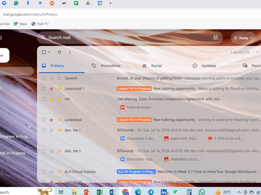The image size is (261, 195).
Task: Open the More options three-dot menu
Action: (x=70, y=52)
